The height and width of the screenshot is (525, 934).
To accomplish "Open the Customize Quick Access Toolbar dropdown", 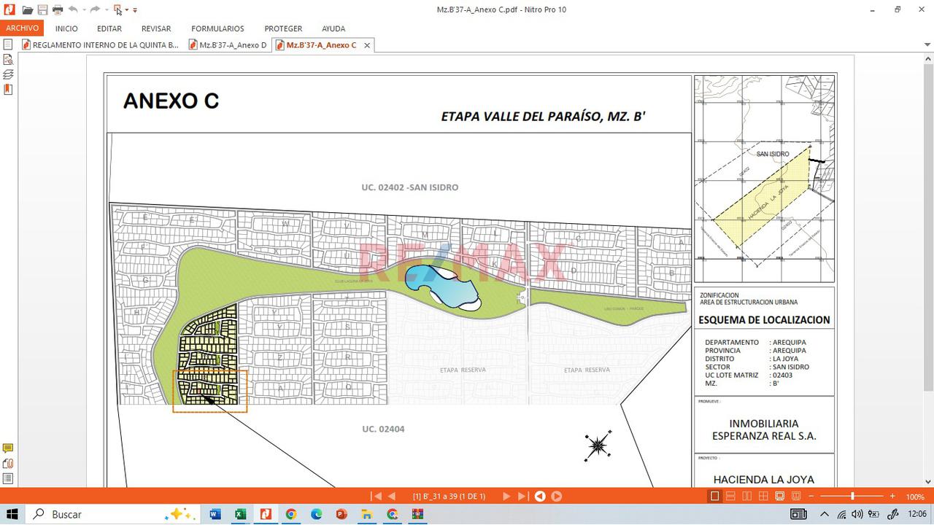I will tap(135, 10).
